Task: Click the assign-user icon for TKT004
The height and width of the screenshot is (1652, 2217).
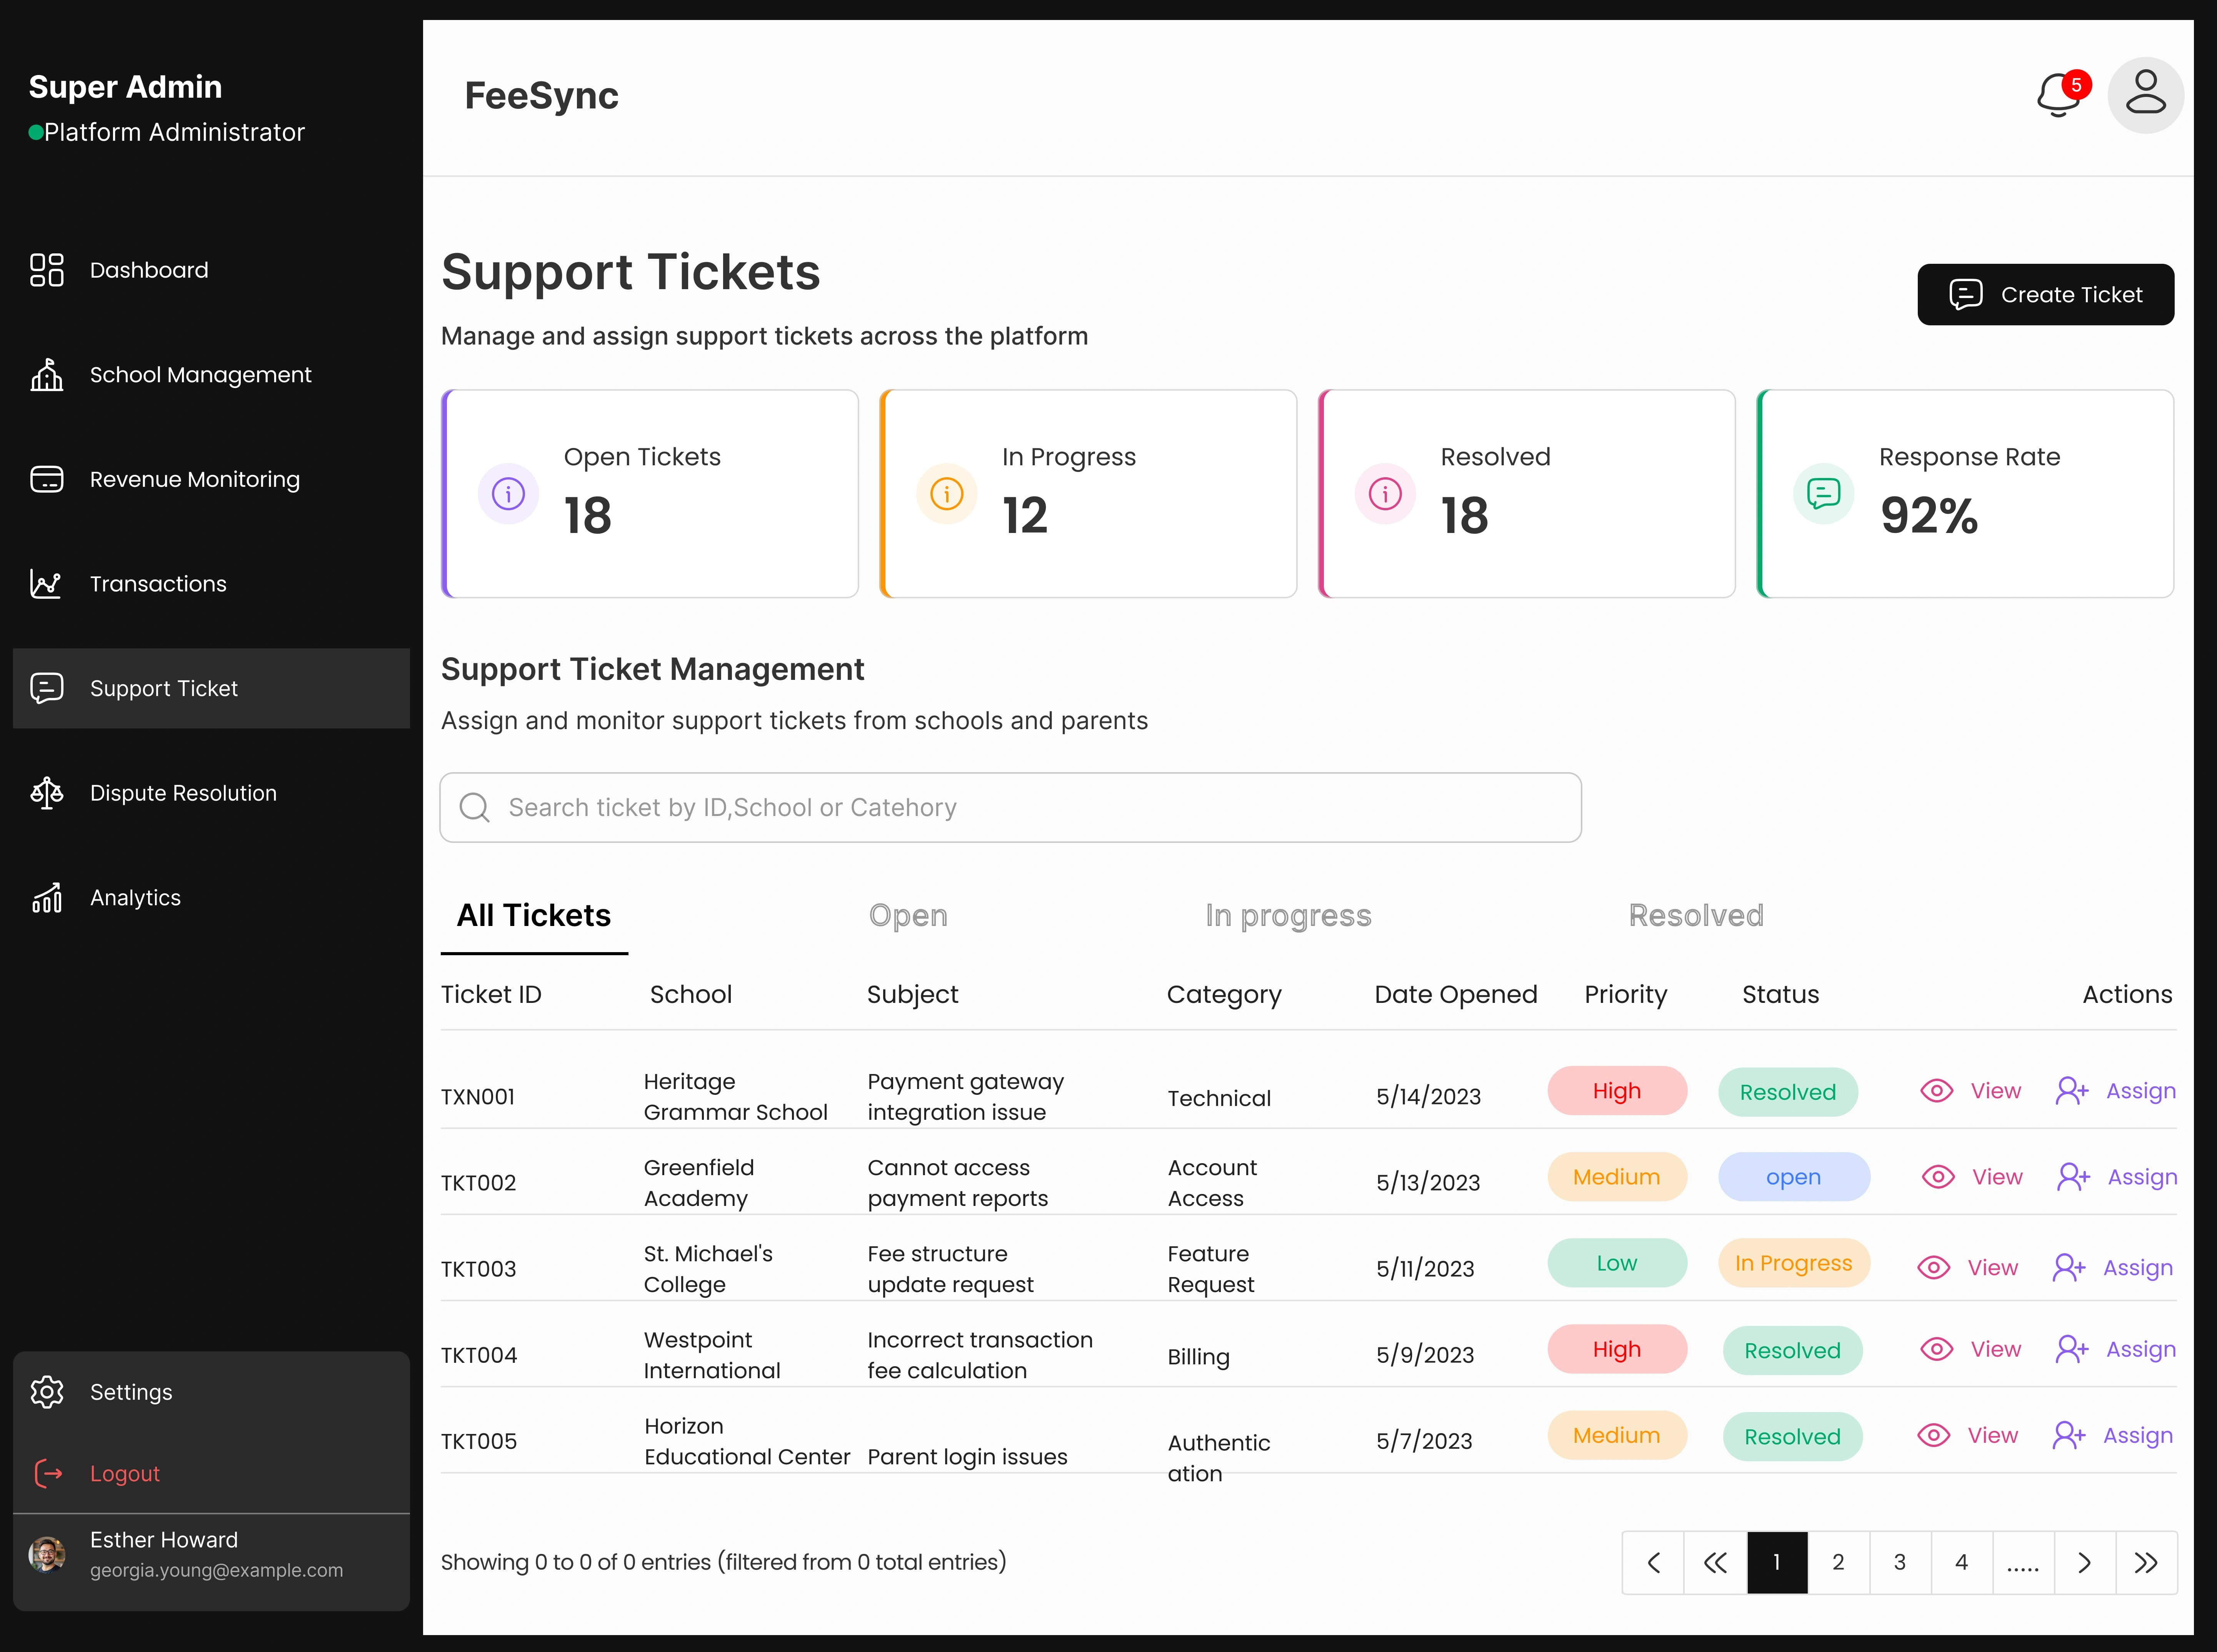Action: tap(2072, 1349)
